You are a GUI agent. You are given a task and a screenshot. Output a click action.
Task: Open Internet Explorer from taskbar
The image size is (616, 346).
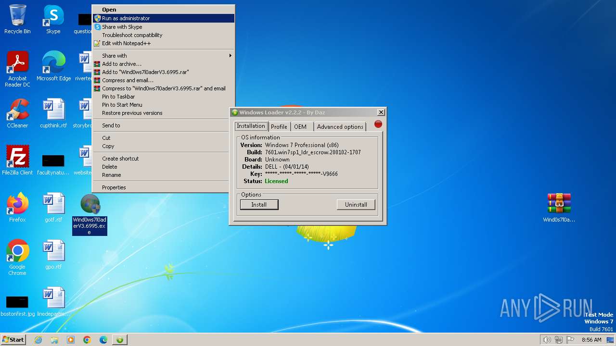[38, 340]
